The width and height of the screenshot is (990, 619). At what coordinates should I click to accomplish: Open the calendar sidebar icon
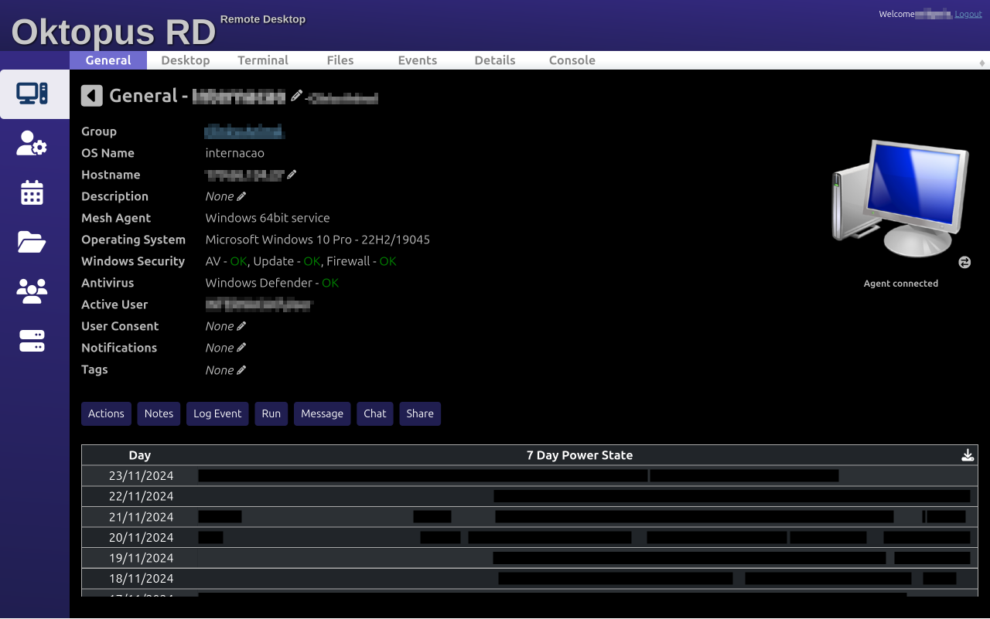click(32, 192)
